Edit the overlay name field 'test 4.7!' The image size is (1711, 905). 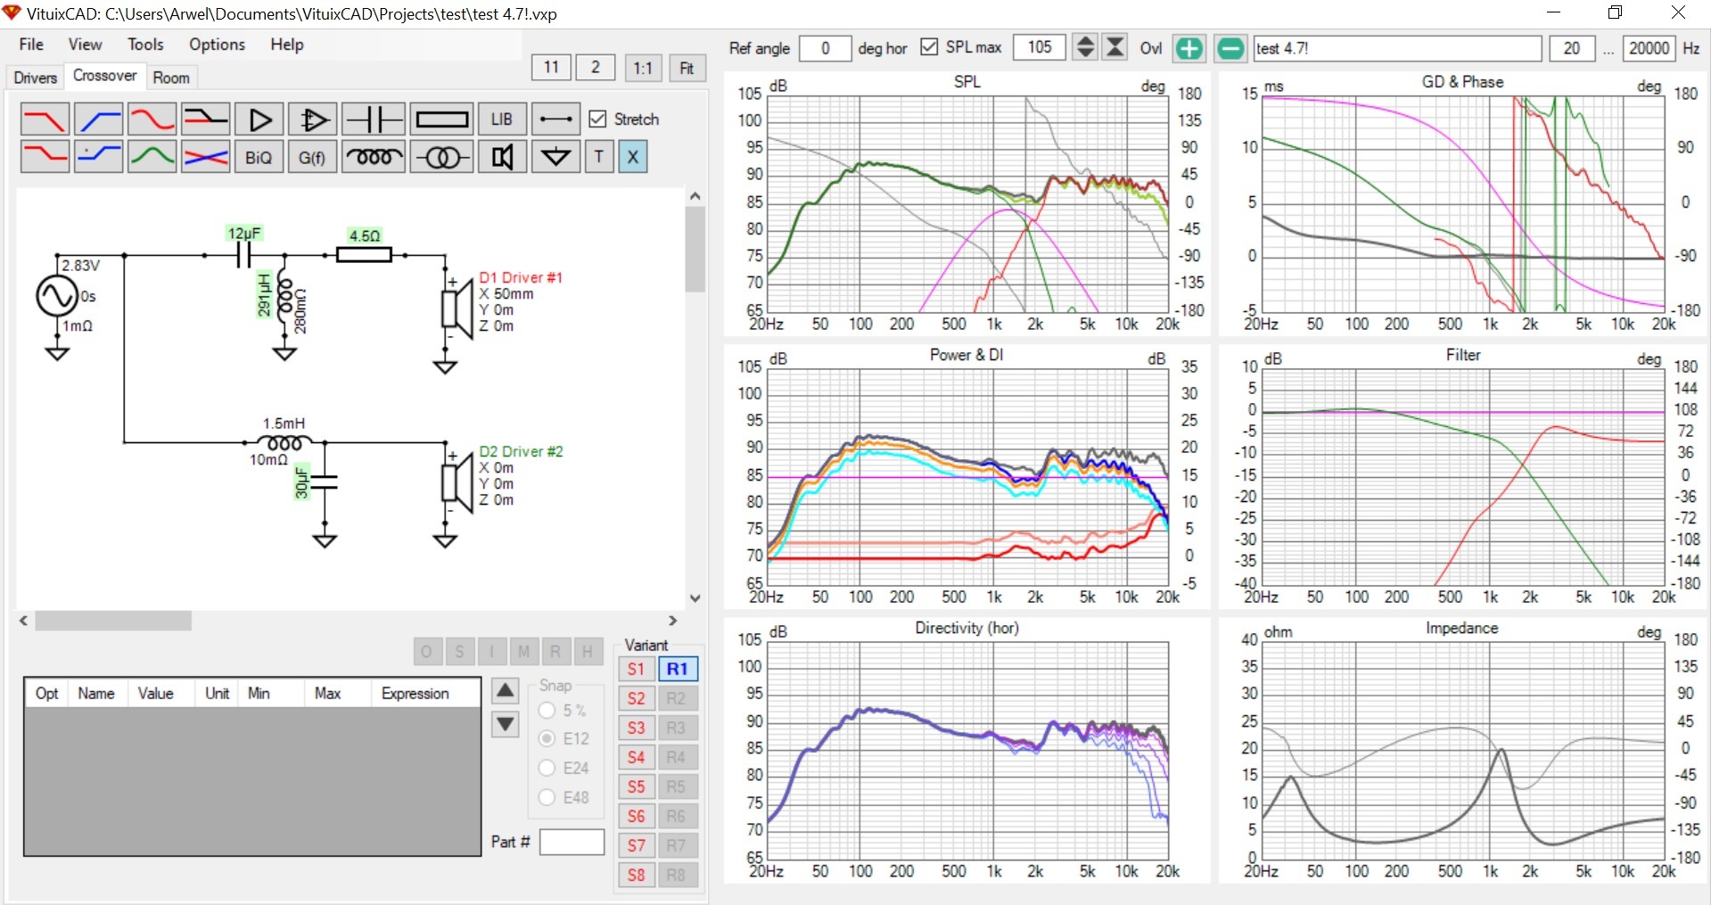coord(1397,48)
